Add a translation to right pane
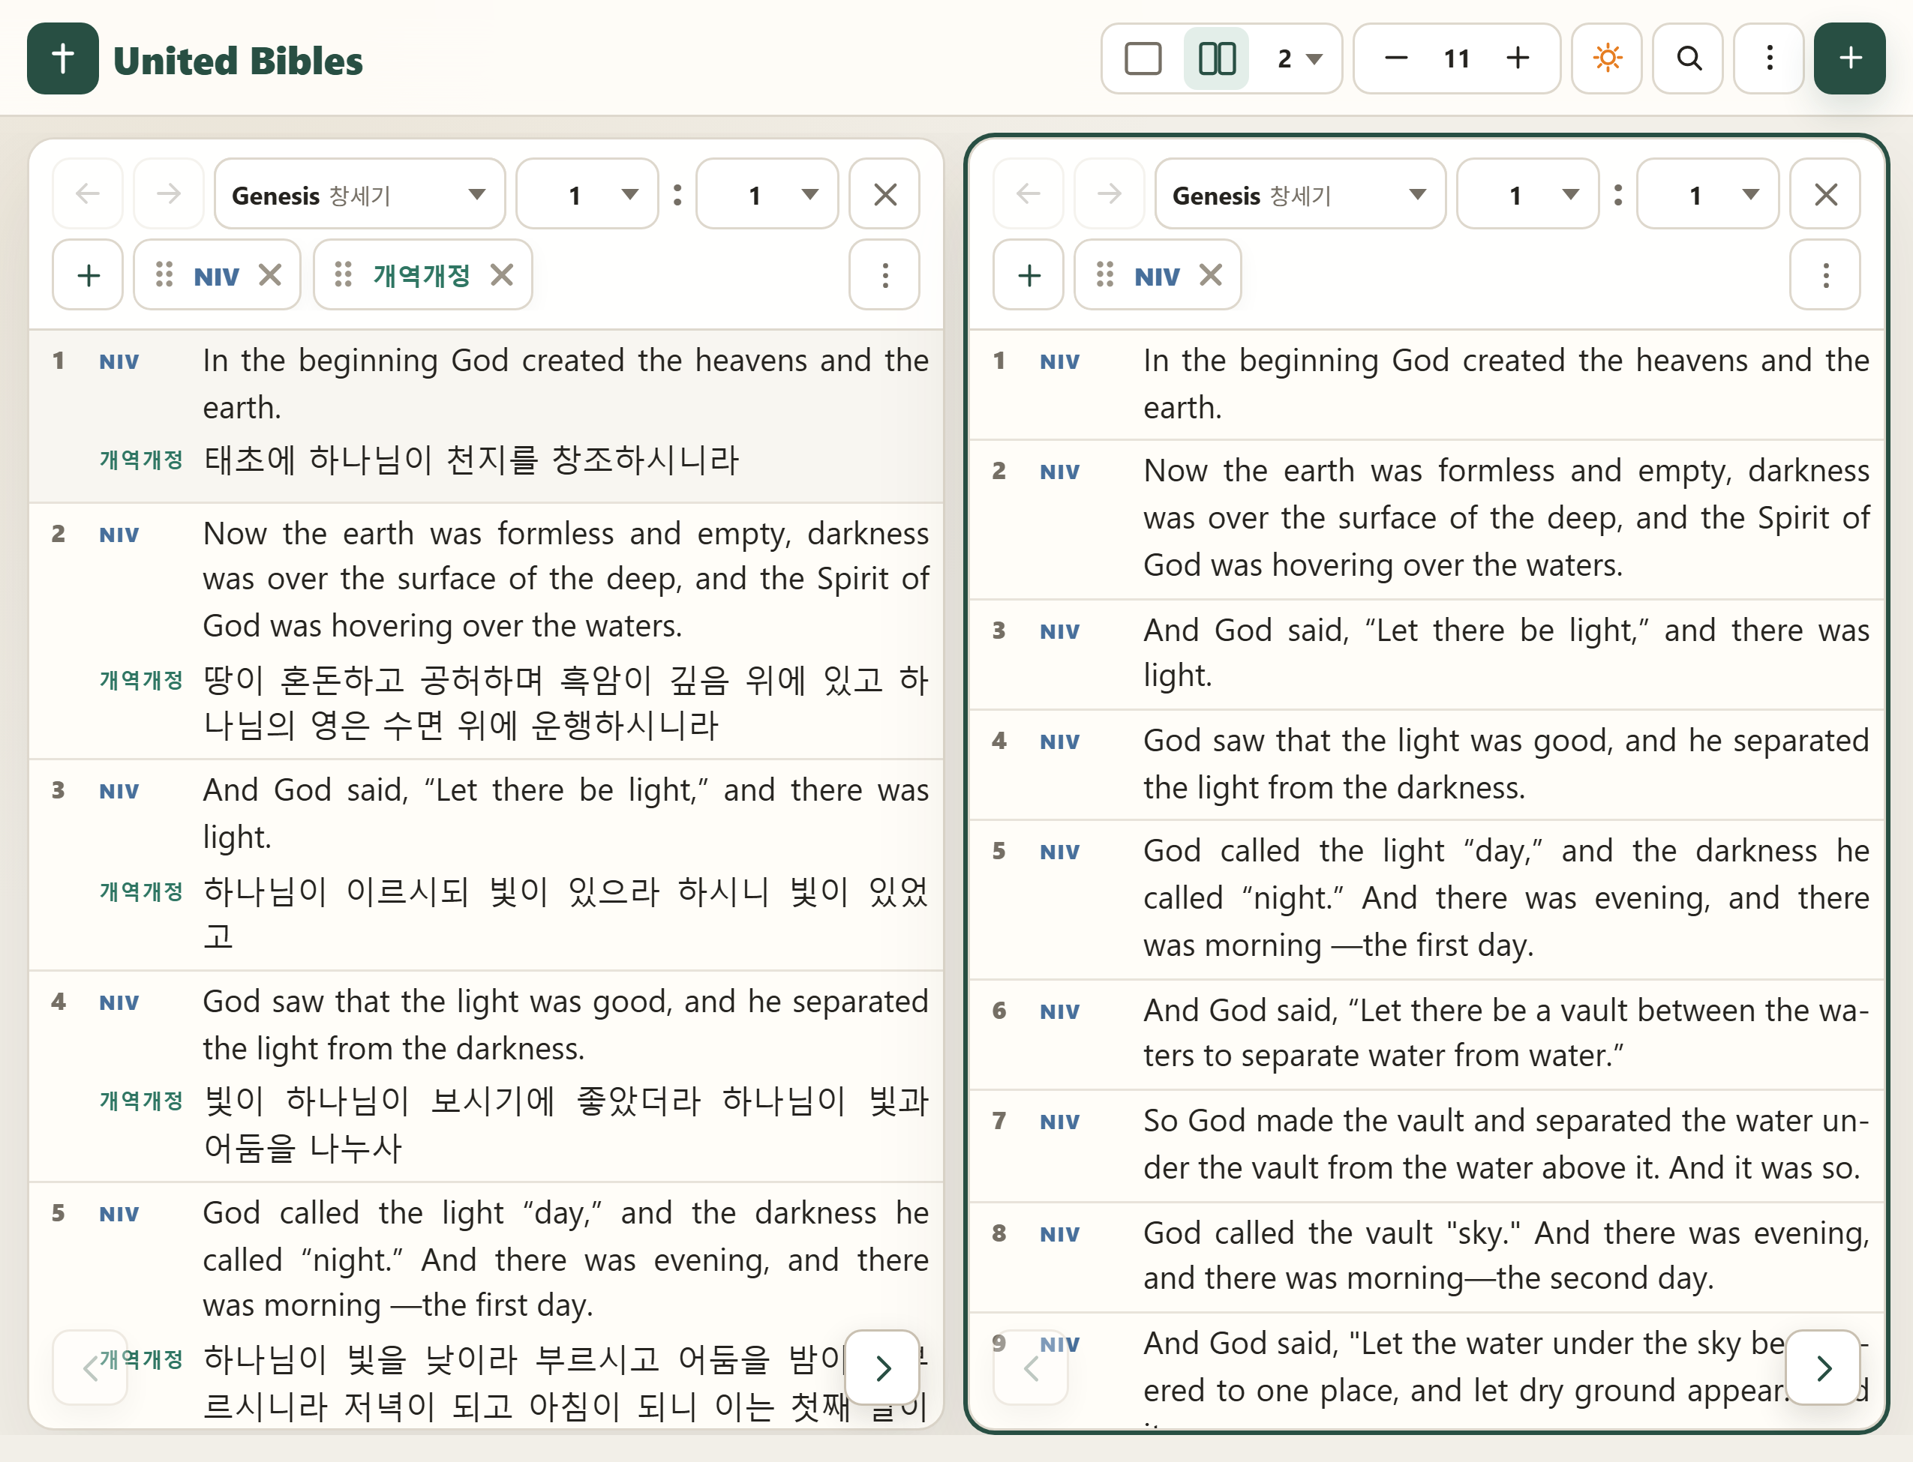This screenshot has height=1462, width=1913. click(x=1029, y=275)
